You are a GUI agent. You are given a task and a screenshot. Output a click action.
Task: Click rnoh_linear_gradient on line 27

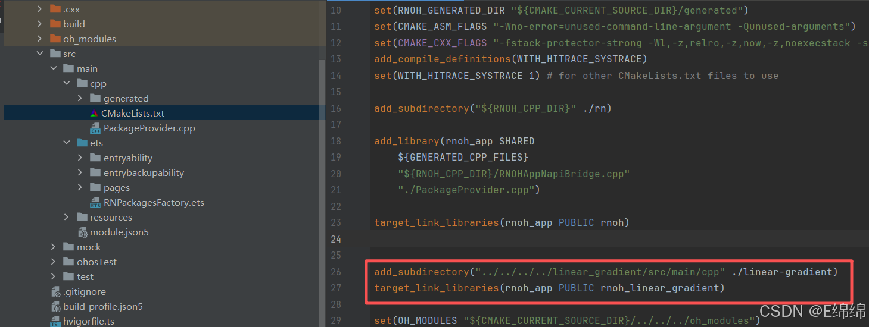(659, 288)
